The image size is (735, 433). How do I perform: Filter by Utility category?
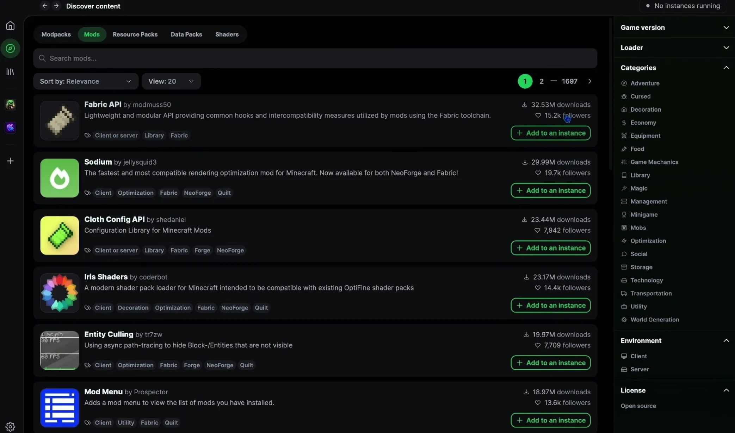634,307
